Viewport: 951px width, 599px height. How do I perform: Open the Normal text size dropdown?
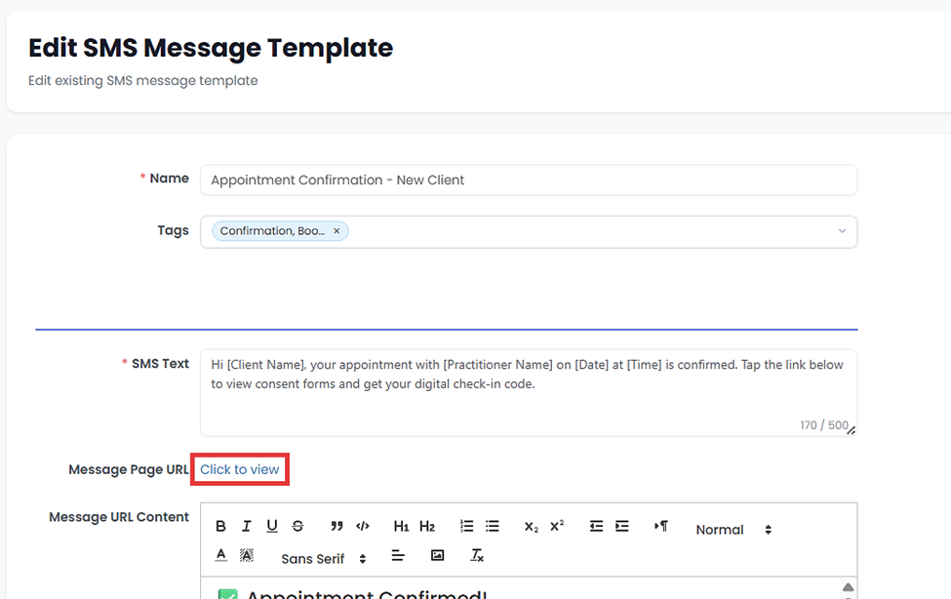pos(733,530)
